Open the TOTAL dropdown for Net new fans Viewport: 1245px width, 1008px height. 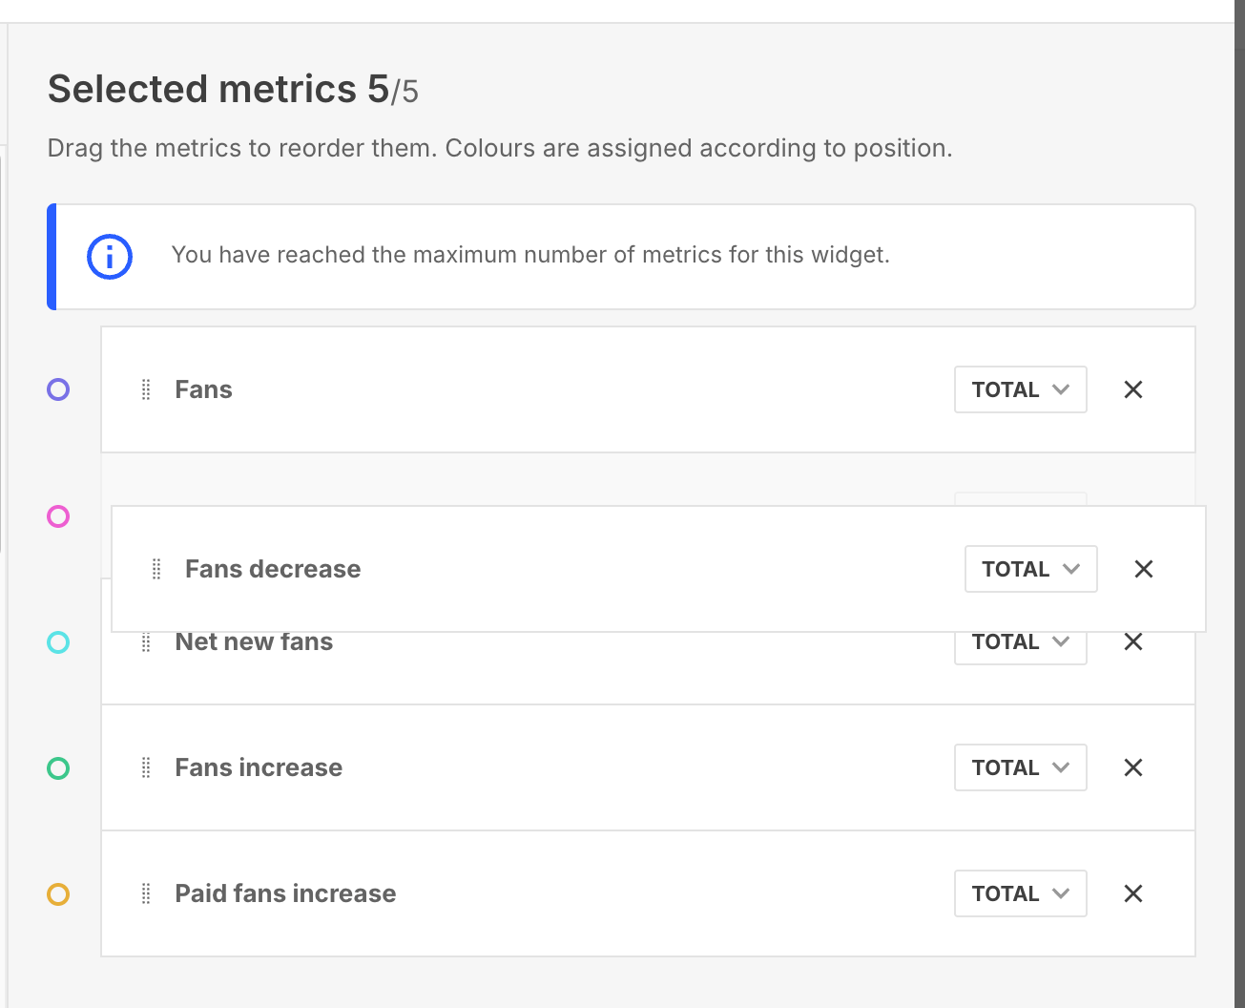coord(1020,646)
